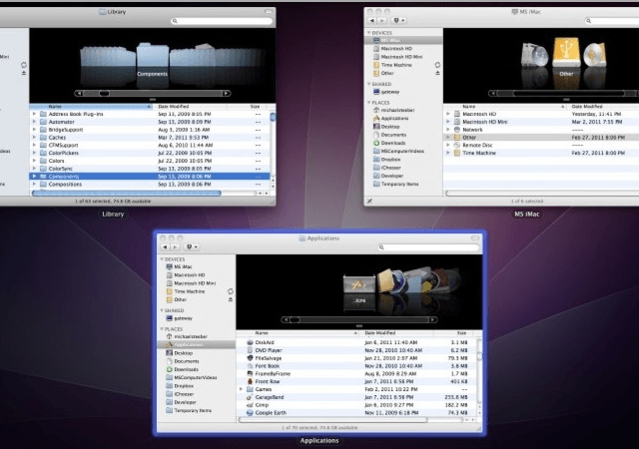Collapse PLACES section in MS iMac sidebar
Image resolution: width=639 pixels, height=449 pixels.
tap(369, 103)
